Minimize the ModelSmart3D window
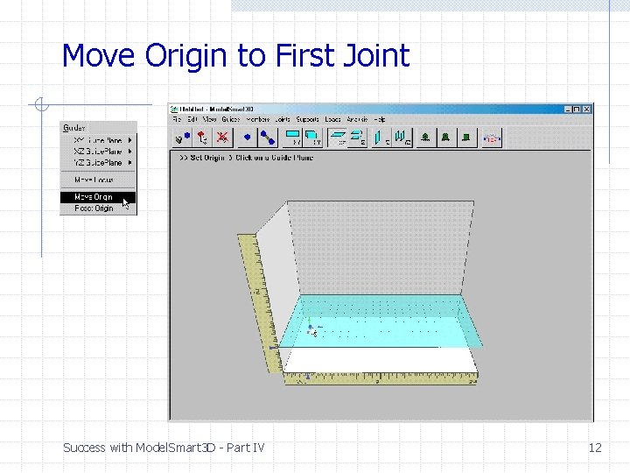 tap(568, 109)
